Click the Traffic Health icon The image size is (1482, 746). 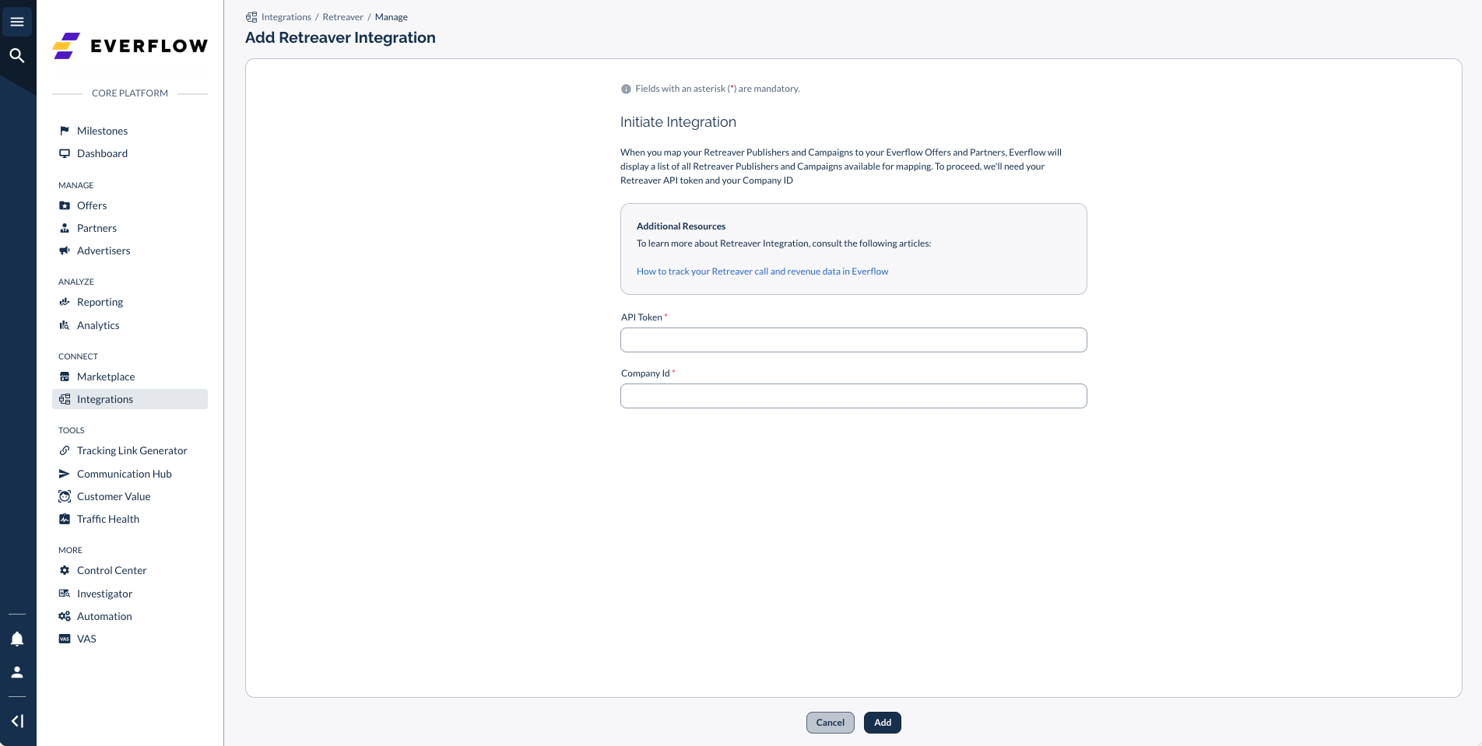click(x=65, y=519)
